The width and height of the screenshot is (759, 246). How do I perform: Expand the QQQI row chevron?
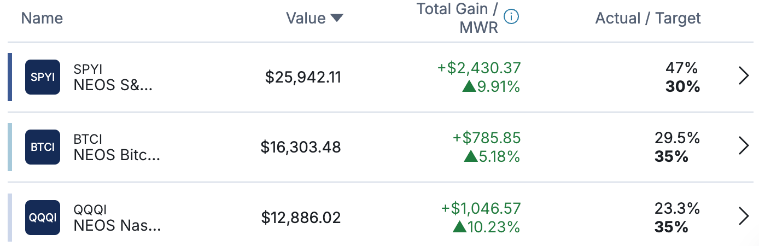[x=743, y=216]
